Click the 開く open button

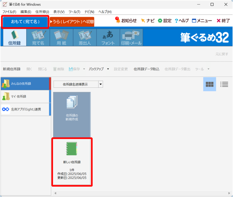pyautogui.click(x=29, y=69)
